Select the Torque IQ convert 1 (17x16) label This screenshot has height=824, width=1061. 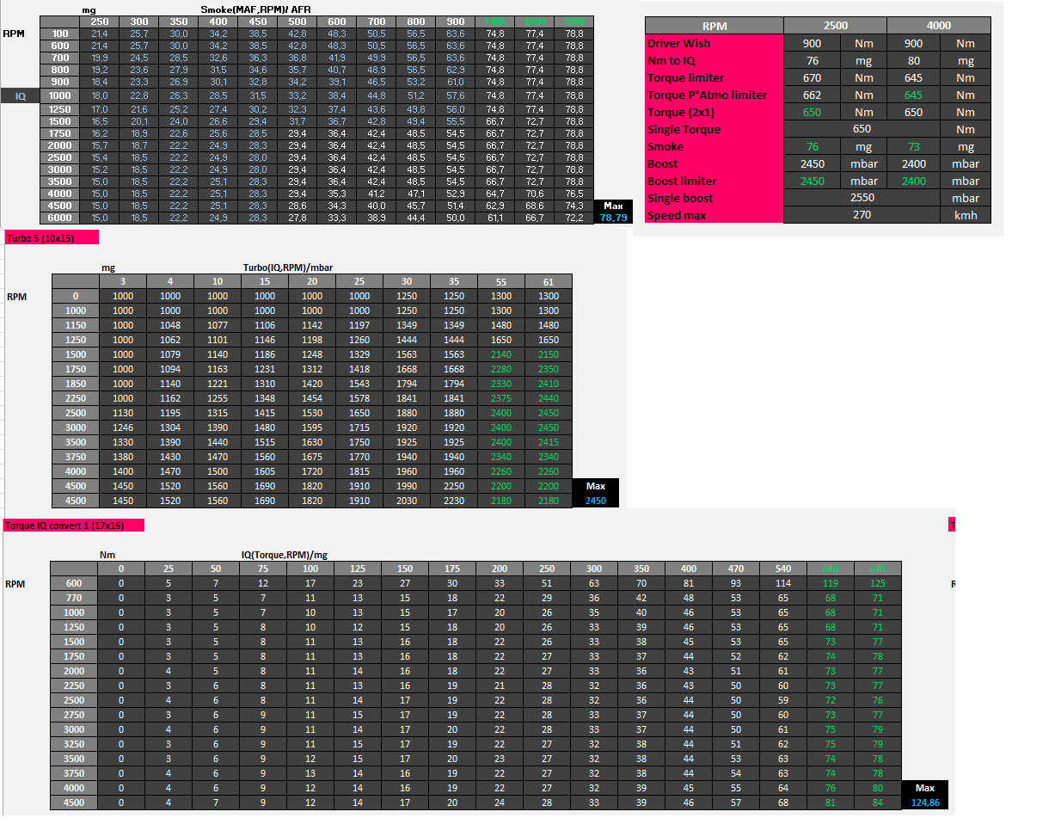73,526
